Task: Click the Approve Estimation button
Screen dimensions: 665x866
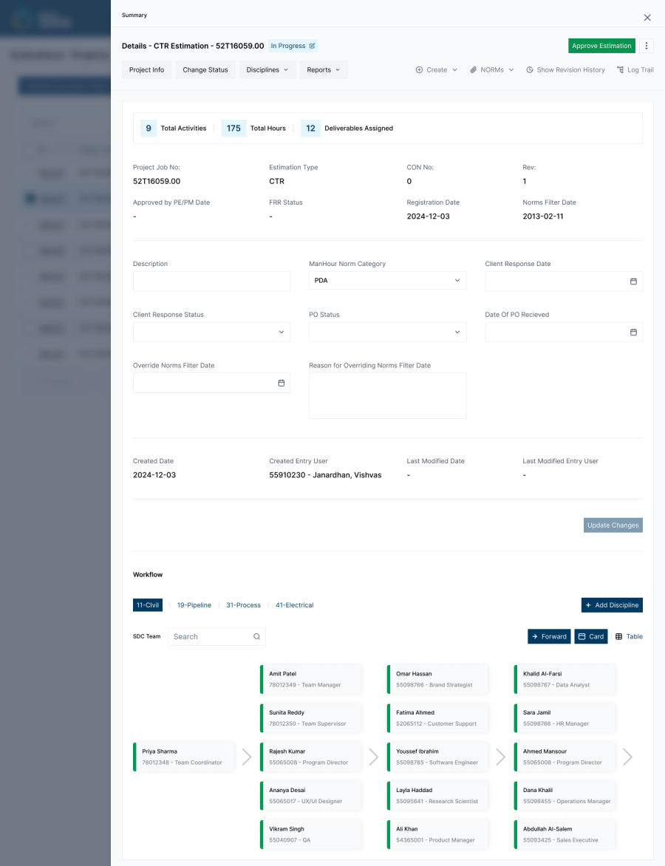Action: point(601,46)
